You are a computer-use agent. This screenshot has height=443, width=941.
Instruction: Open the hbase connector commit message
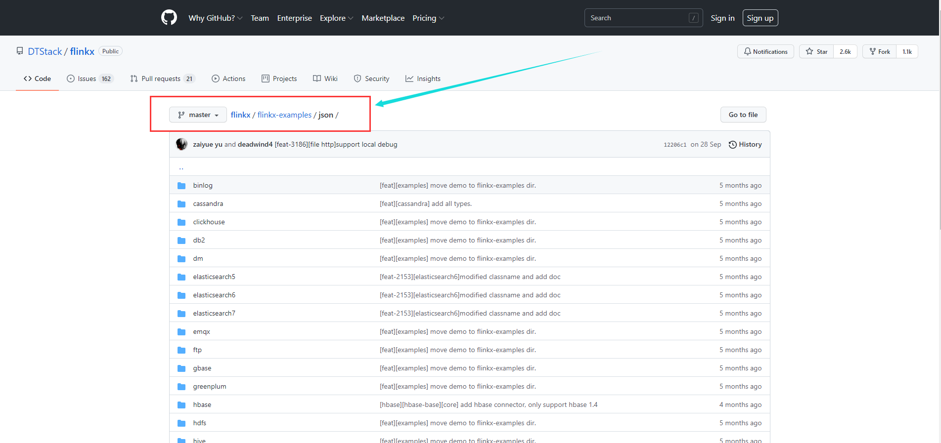[x=489, y=404]
